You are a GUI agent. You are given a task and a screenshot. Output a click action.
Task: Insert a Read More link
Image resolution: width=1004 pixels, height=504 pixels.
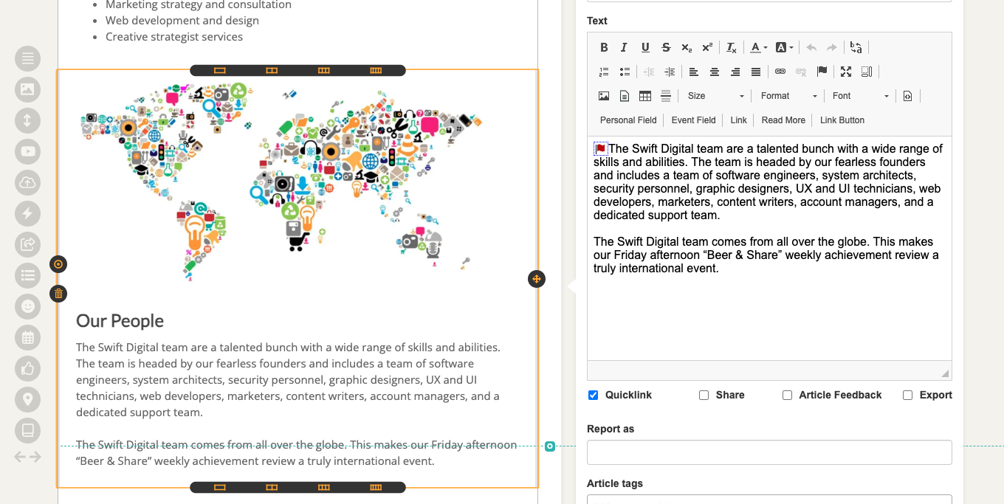(783, 120)
